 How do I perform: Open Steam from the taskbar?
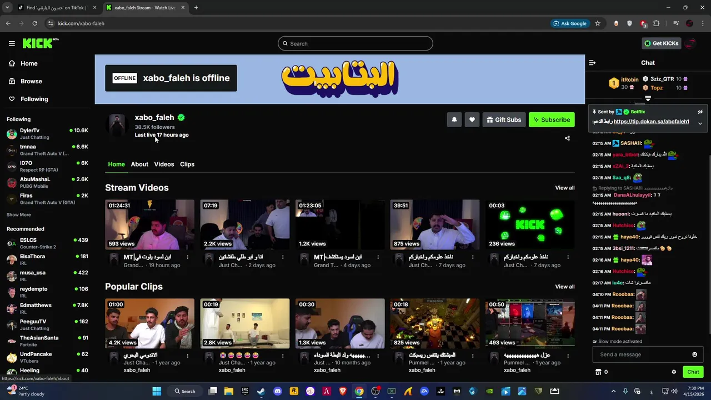[x=261, y=391]
